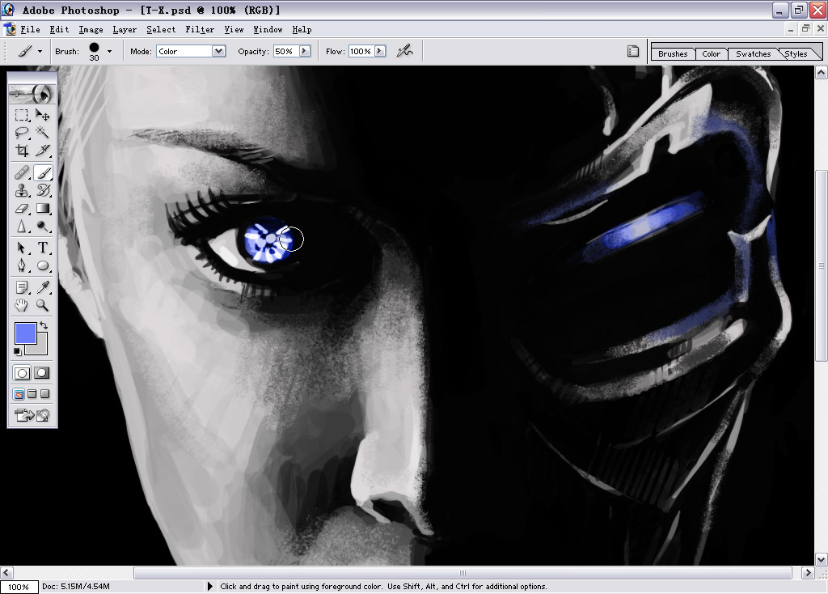Pick the Eraser tool
828x594 pixels.
coord(22,208)
